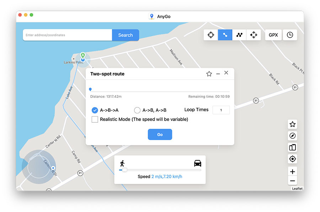Click the Go button
The width and height of the screenshot is (320, 212).
[x=160, y=134]
